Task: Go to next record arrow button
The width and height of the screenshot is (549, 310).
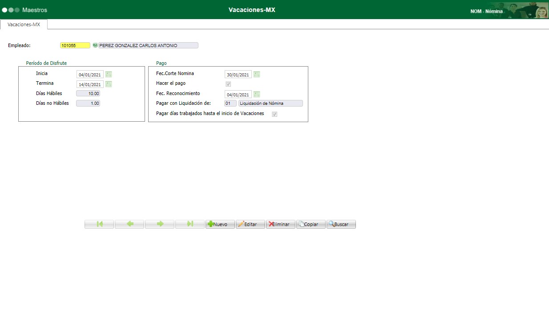Action: 160,224
